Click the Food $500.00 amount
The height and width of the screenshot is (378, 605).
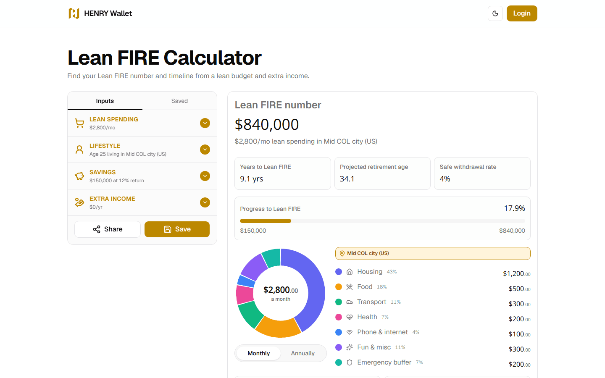tap(520, 289)
